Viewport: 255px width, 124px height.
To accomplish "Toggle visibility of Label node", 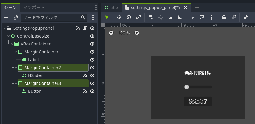I will pyautogui.click(x=92, y=60).
